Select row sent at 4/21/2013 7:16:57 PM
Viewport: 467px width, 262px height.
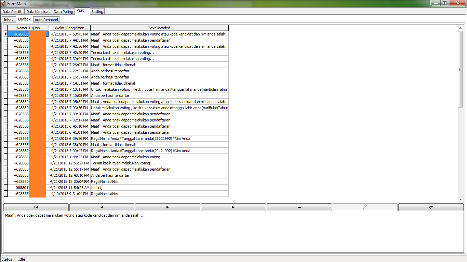[x=116, y=77]
